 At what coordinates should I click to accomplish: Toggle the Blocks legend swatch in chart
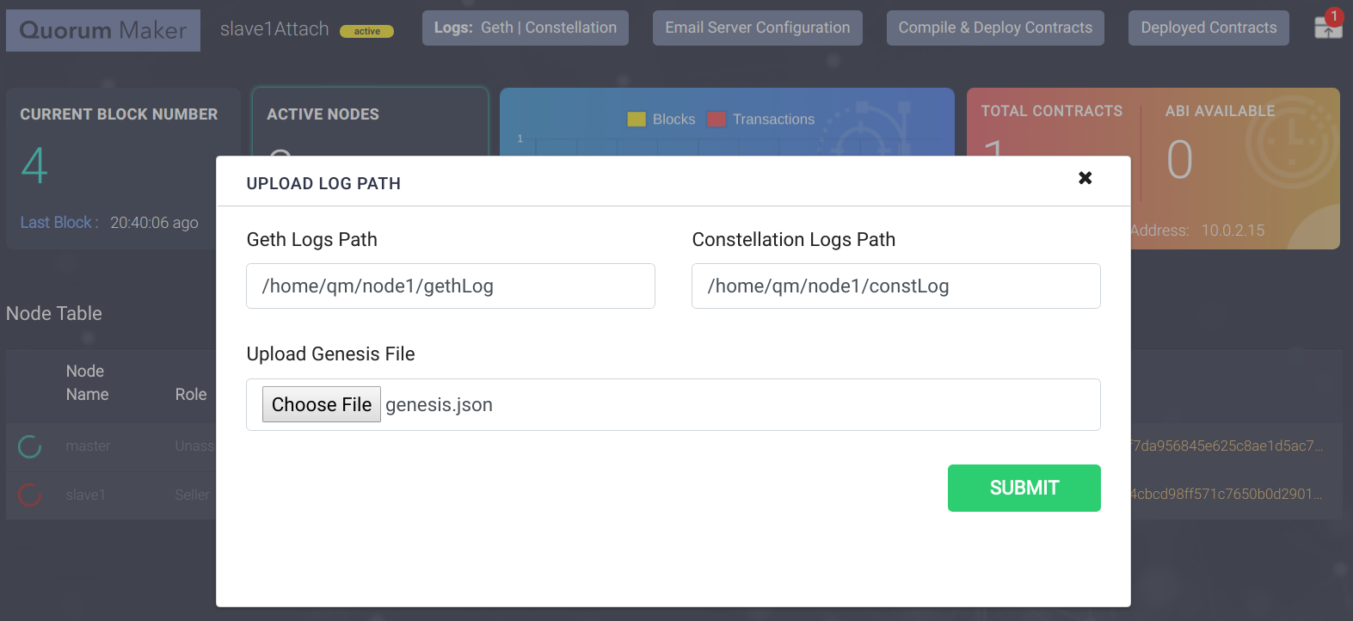(637, 120)
